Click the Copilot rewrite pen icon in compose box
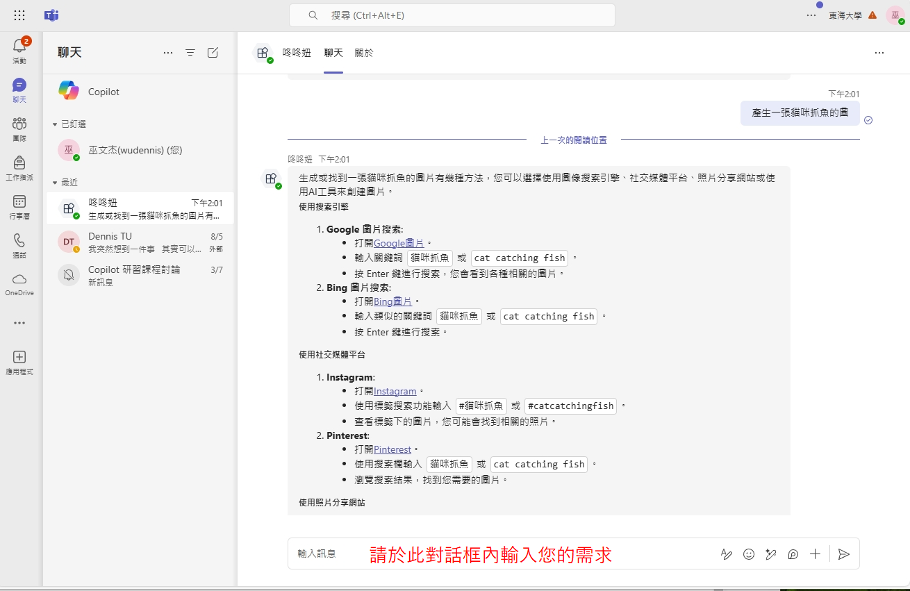 (771, 554)
